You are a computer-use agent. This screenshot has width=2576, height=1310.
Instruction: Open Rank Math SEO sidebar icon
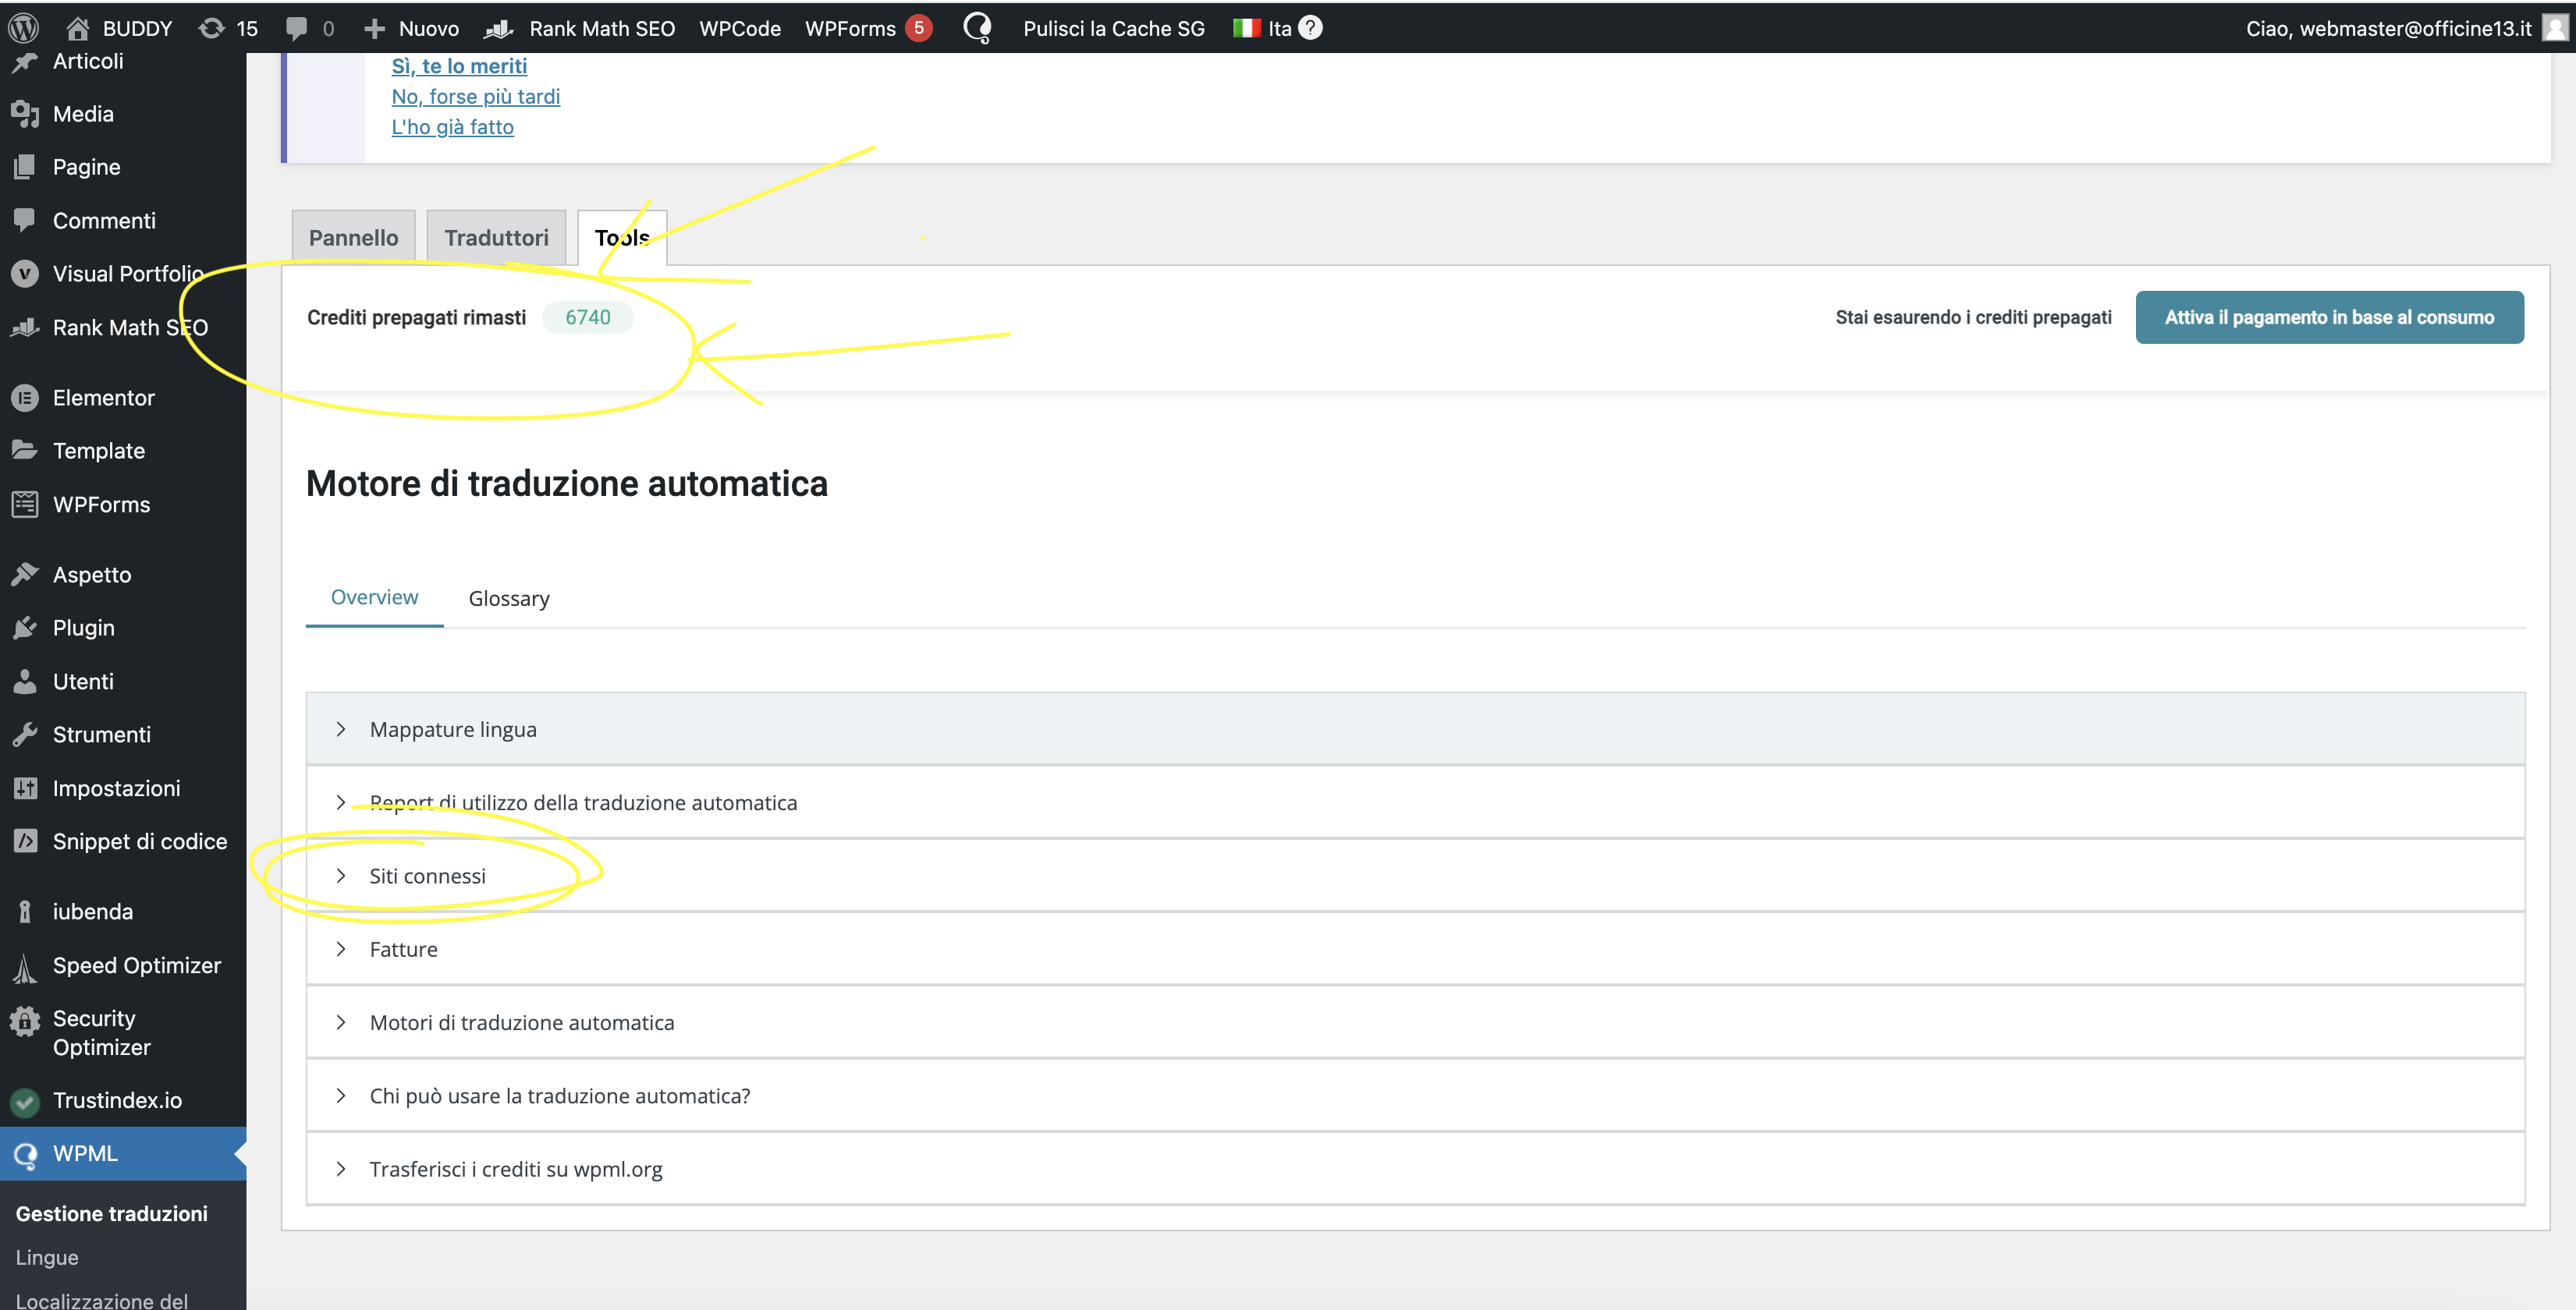point(25,327)
